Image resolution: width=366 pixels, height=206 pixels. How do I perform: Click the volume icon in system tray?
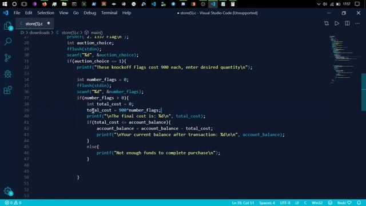pyautogui.click(x=325, y=4)
